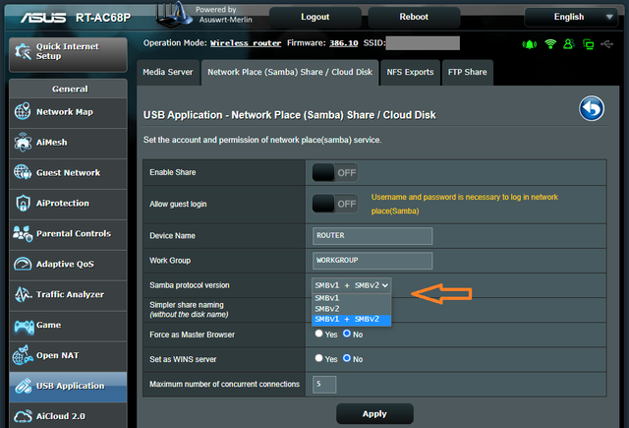629x428 pixels.
Task: Open the Wireless router operation mode link
Action: tap(246, 43)
